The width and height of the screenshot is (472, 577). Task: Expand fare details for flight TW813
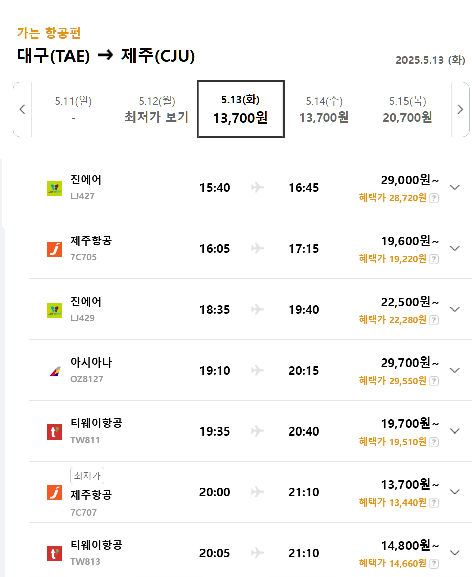click(x=455, y=553)
